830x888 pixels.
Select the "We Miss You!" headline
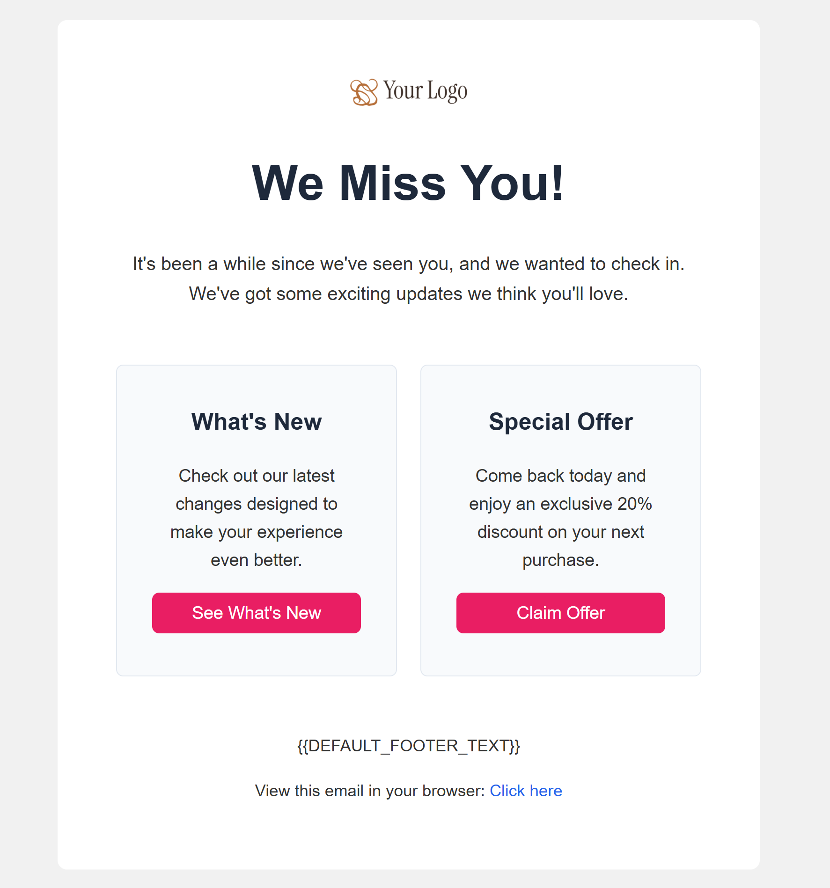(x=408, y=183)
